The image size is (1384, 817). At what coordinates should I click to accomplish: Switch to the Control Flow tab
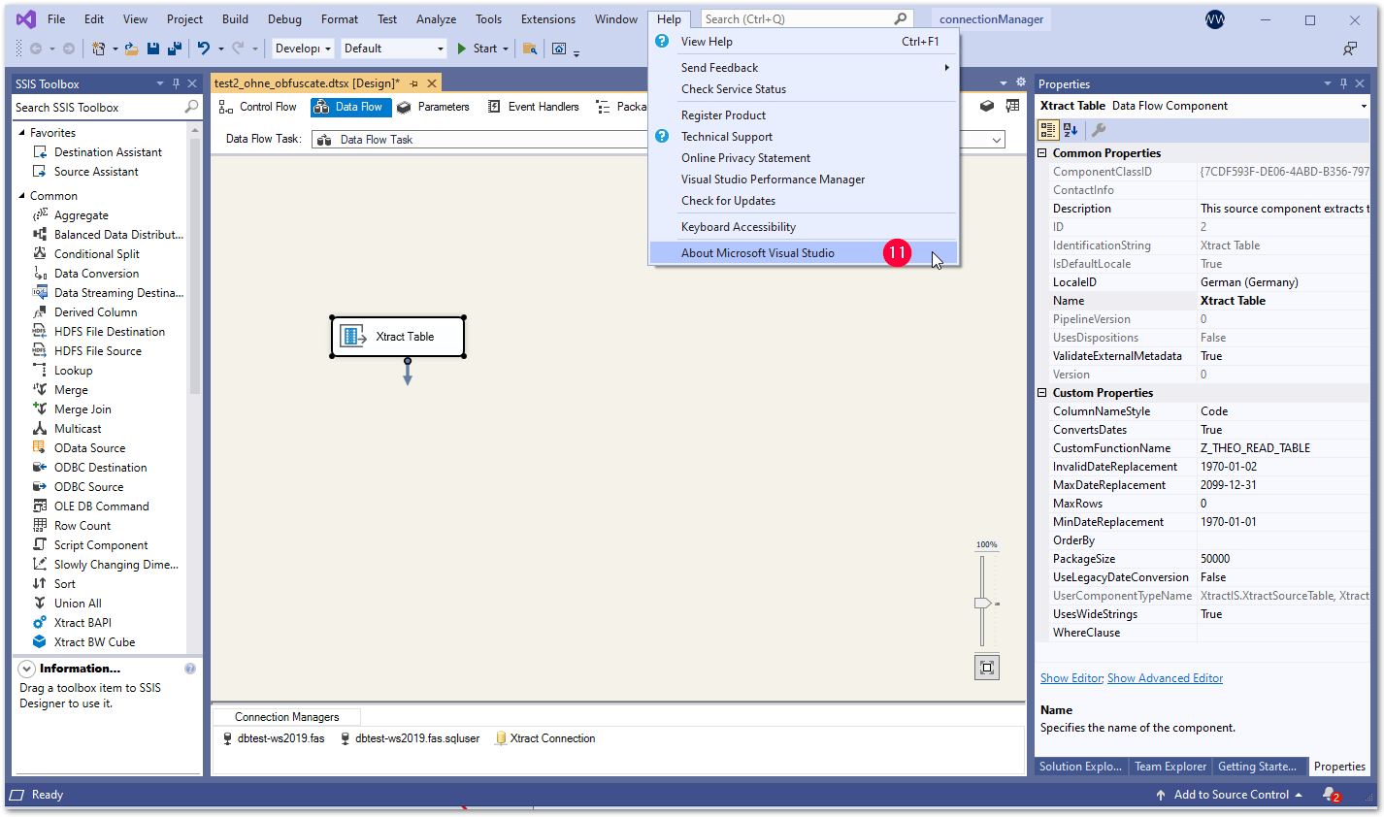click(x=258, y=107)
